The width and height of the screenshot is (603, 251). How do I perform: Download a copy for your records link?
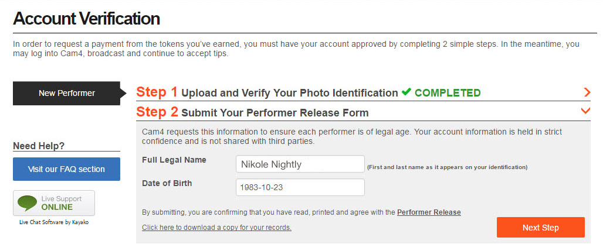[216, 227]
